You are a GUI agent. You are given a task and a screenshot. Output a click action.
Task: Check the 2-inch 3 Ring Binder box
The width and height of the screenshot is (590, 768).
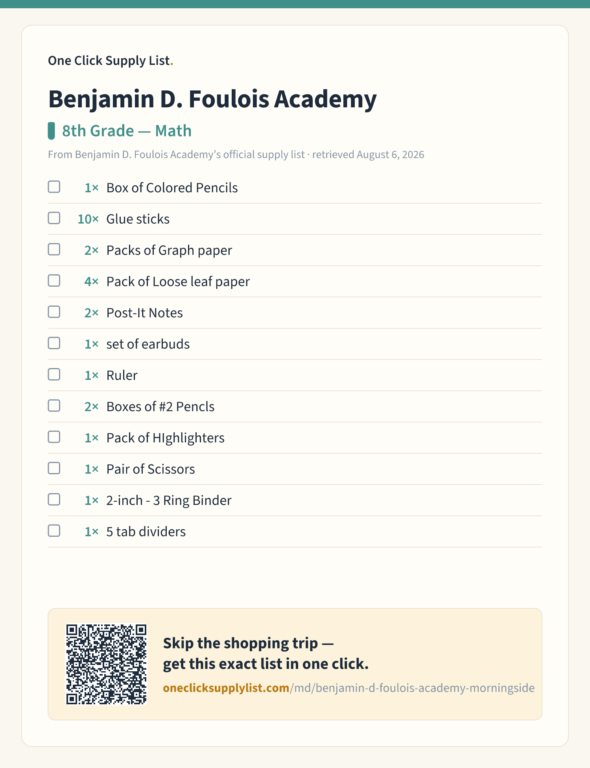tap(54, 499)
